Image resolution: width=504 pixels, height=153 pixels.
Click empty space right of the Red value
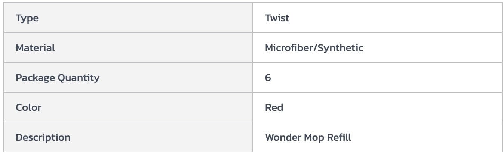(393, 107)
